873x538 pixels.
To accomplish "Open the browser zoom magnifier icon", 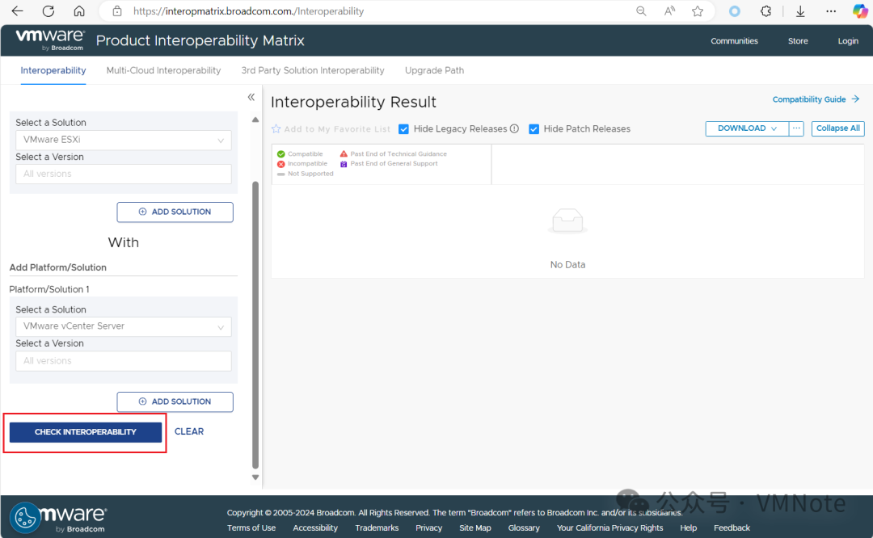I will click(641, 11).
